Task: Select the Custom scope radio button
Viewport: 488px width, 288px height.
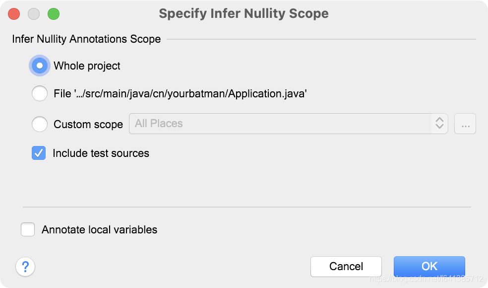Action: (x=40, y=124)
